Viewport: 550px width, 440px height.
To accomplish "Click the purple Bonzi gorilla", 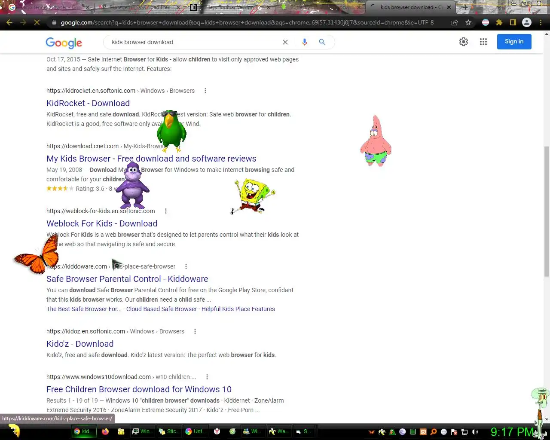I will click(132, 185).
